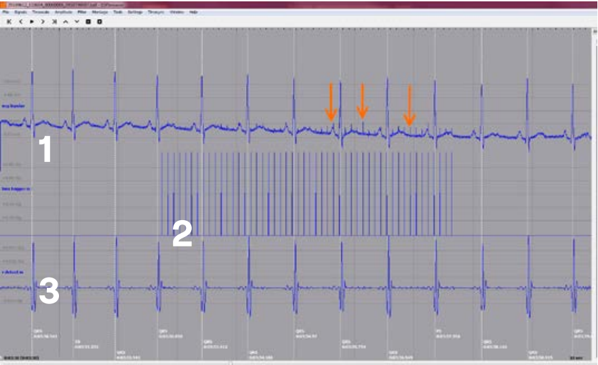The height and width of the screenshot is (365, 598).
Task: Click the first black square toolbar icon
Action: coord(88,22)
